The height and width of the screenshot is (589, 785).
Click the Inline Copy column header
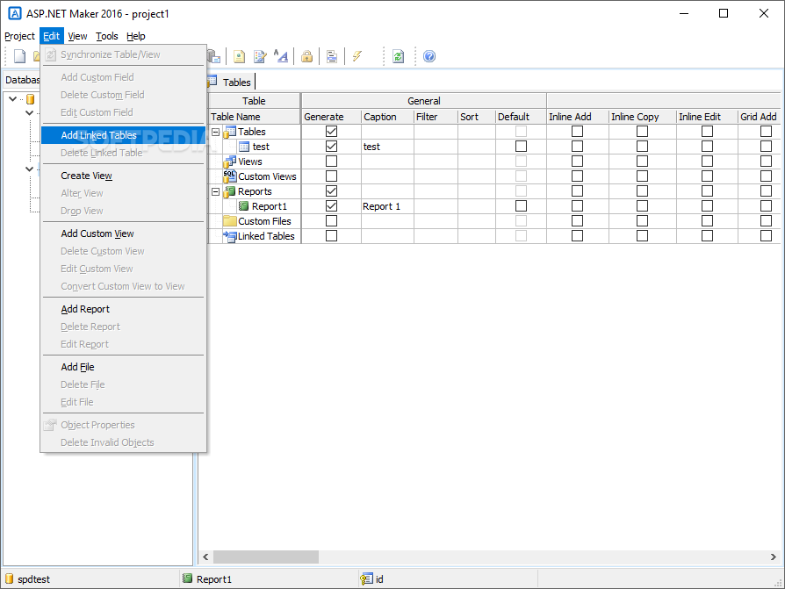[x=643, y=117]
